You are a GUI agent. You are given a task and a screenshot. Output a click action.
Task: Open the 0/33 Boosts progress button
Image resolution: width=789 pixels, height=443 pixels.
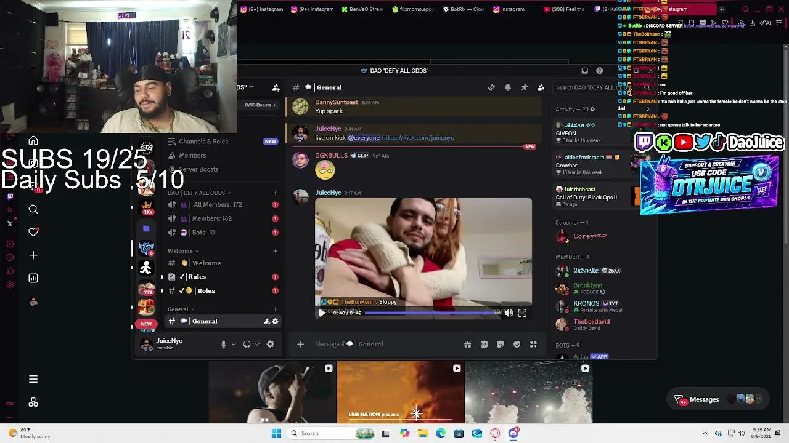coord(260,105)
